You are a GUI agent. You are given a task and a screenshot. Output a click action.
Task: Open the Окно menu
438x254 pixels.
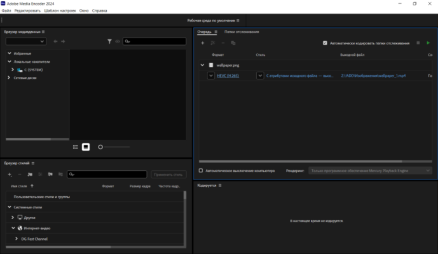tap(84, 11)
